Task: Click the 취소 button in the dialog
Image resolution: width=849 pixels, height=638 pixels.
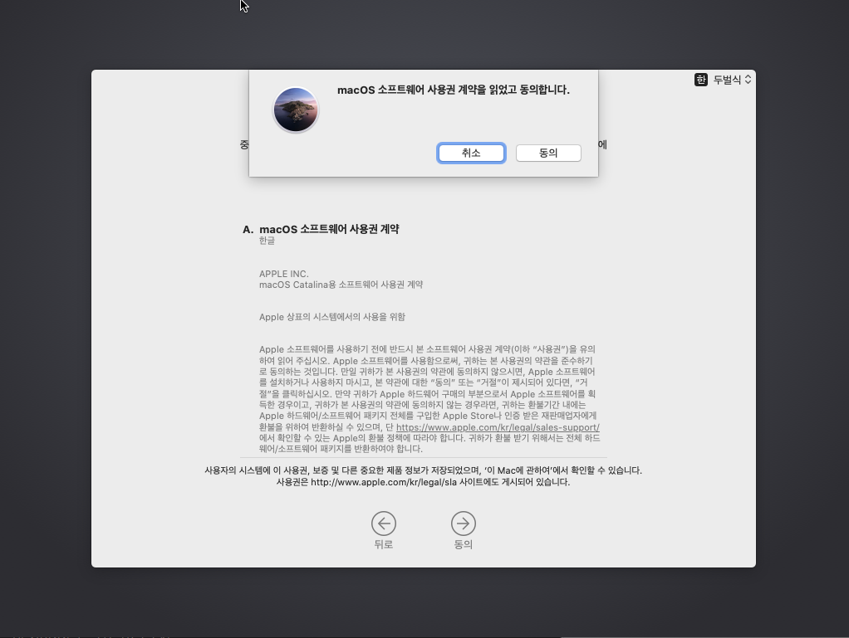Action: coord(471,153)
